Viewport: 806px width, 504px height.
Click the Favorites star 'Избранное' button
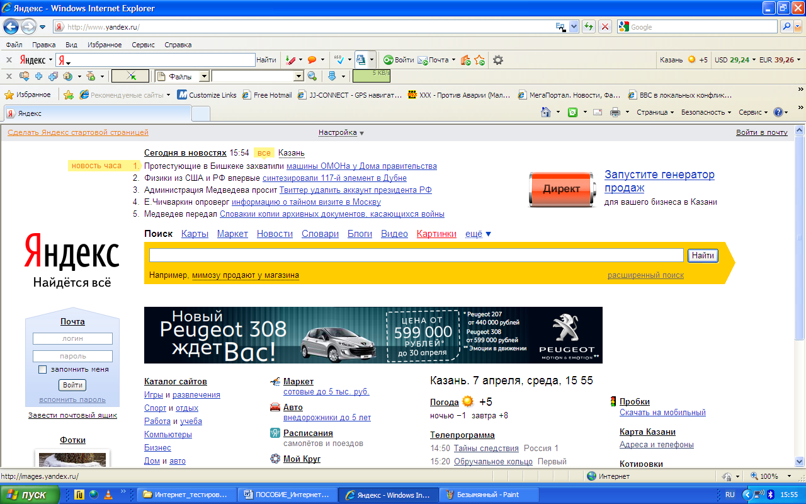tap(28, 95)
